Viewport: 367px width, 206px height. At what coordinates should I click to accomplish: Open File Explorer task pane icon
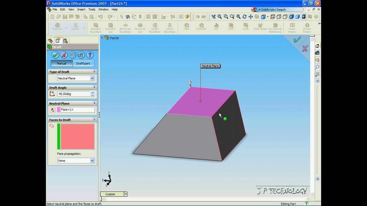point(317,60)
